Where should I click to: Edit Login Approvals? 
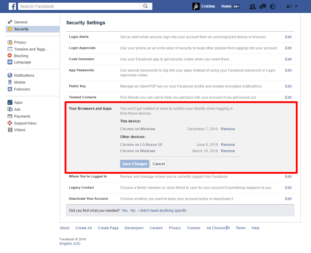click(x=288, y=48)
